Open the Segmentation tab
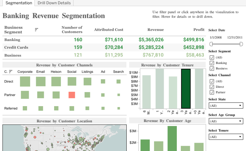The height and width of the screenshot is (151, 246). (x=19, y=3)
